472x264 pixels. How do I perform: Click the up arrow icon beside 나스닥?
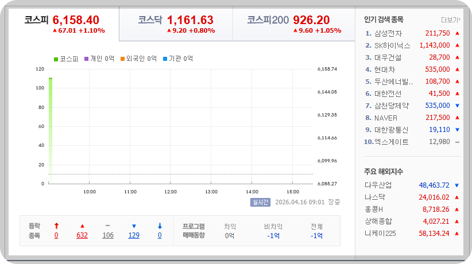tap(456, 197)
